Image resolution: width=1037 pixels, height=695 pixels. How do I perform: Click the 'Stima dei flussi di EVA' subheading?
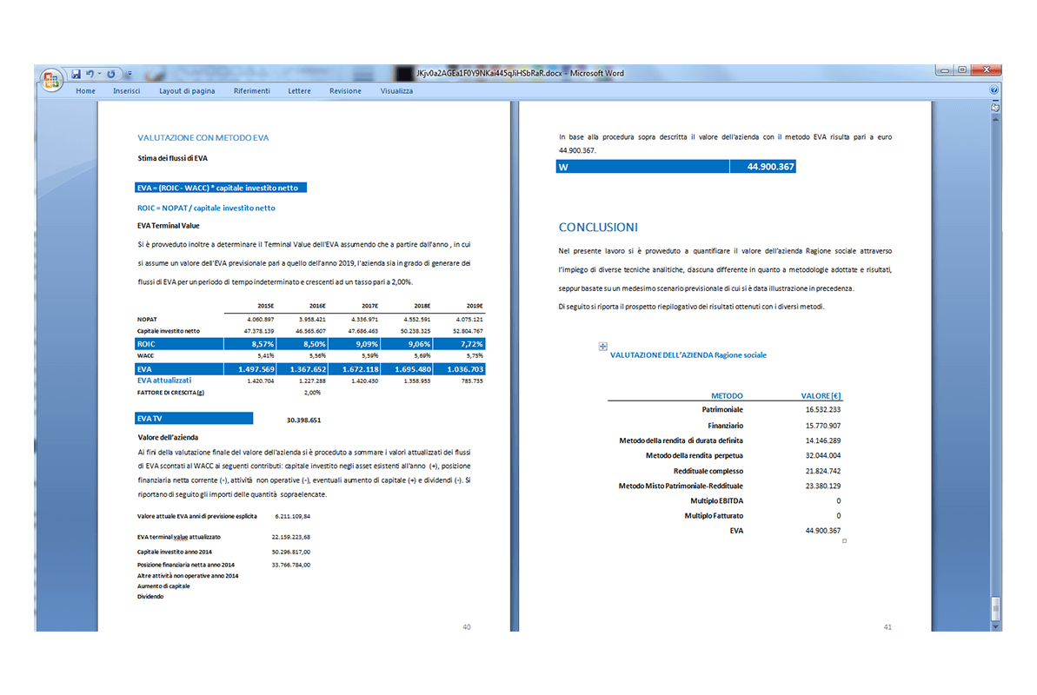click(x=173, y=158)
